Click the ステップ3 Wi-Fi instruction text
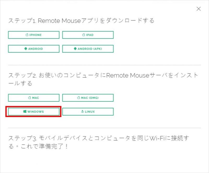Screen dimensions: 209x173 pos(98,139)
